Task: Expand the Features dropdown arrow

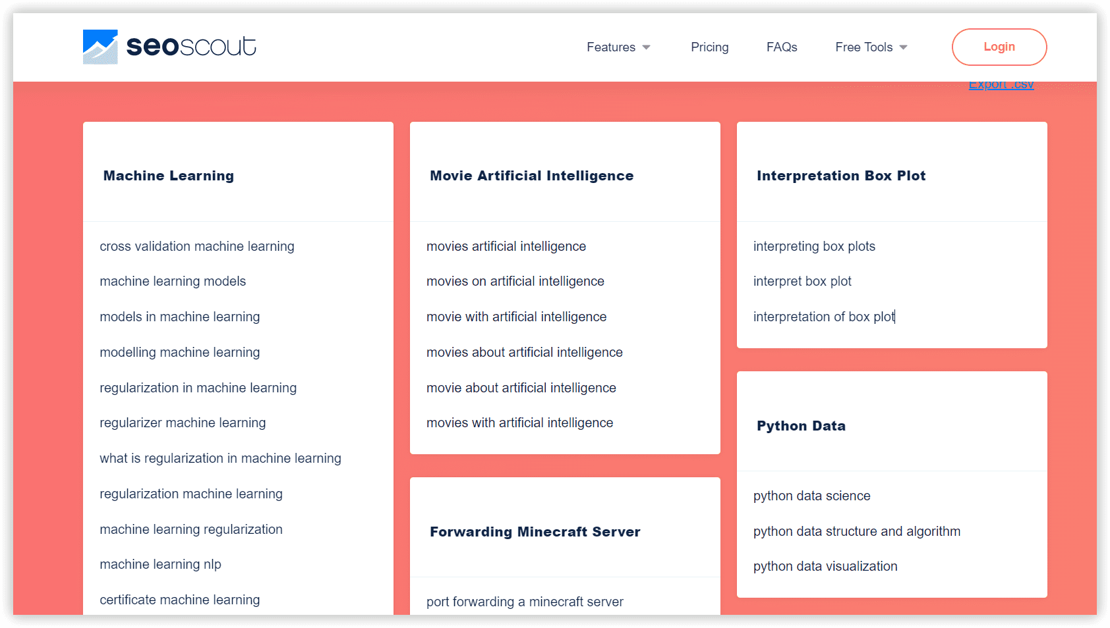Action: (x=646, y=47)
